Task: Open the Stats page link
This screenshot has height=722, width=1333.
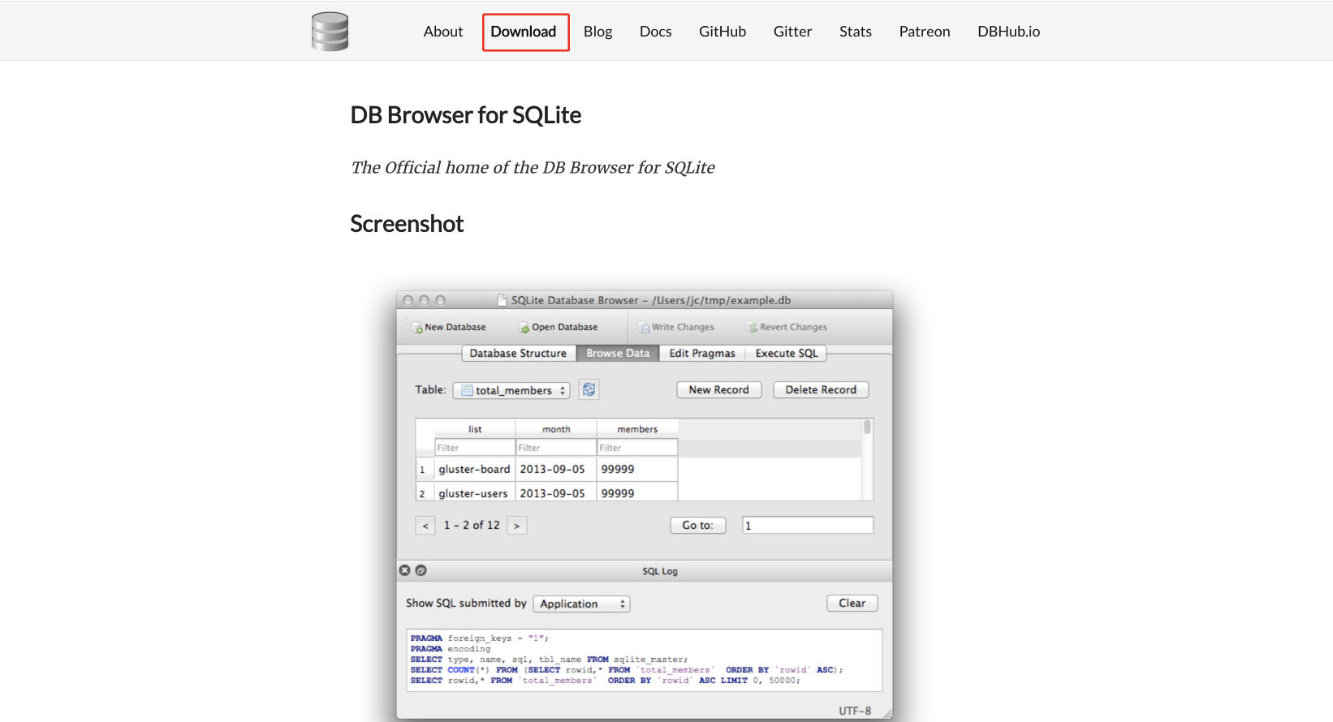Action: [856, 32]
